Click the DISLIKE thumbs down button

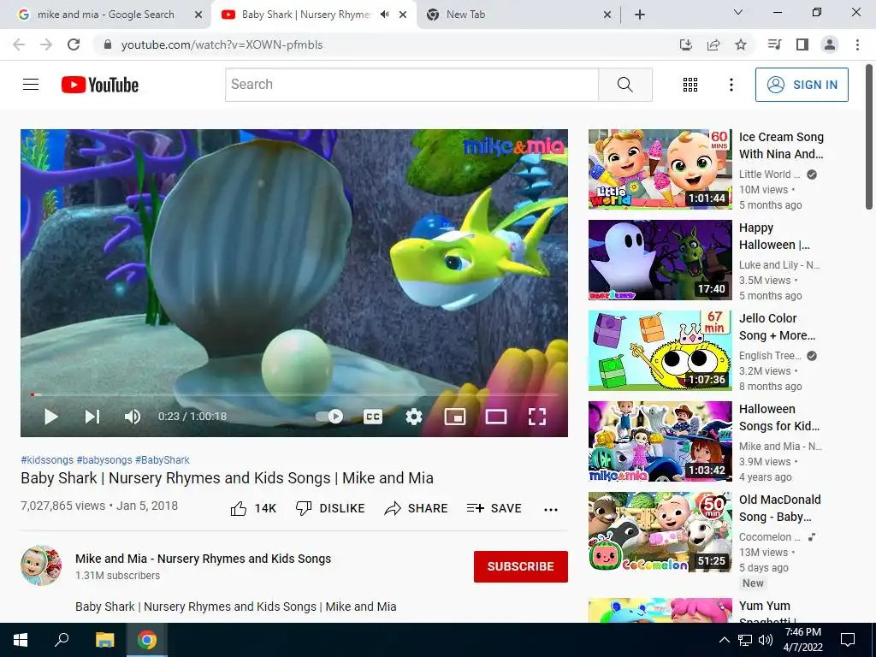(330, 508)
